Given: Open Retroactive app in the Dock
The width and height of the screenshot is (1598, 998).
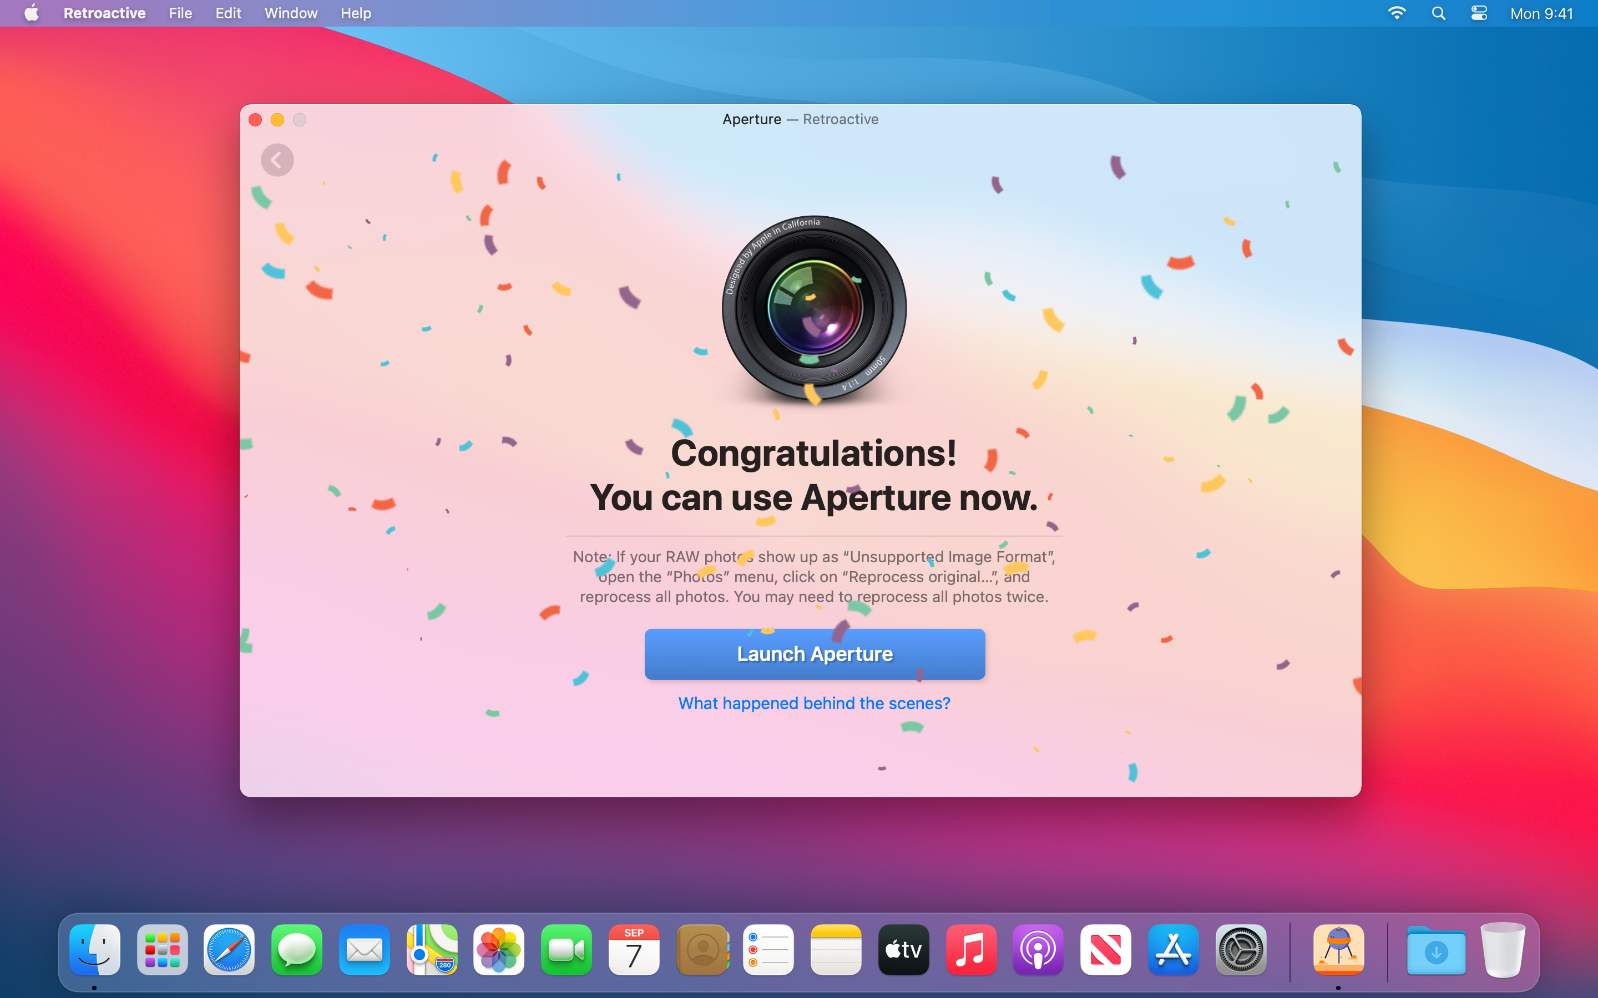Looking at the screenshot, I should 1338,950.
